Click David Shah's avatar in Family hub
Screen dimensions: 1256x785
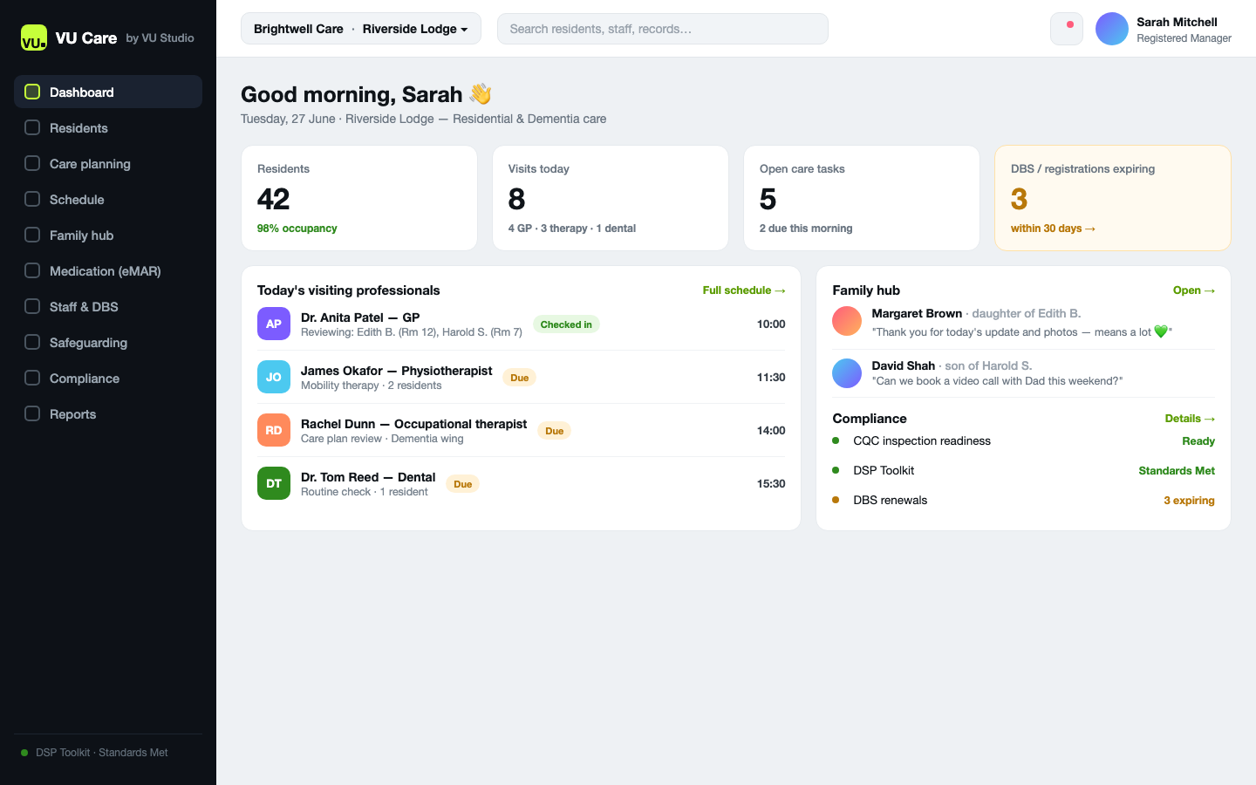[x=847, y=373]
